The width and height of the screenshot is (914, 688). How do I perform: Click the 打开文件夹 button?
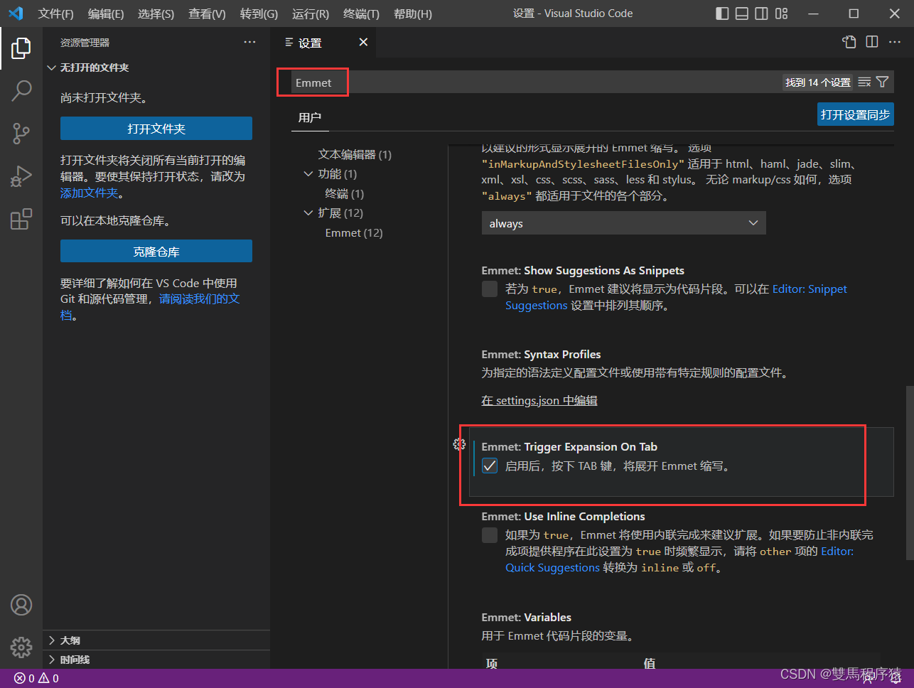click(x=156, y=129)
